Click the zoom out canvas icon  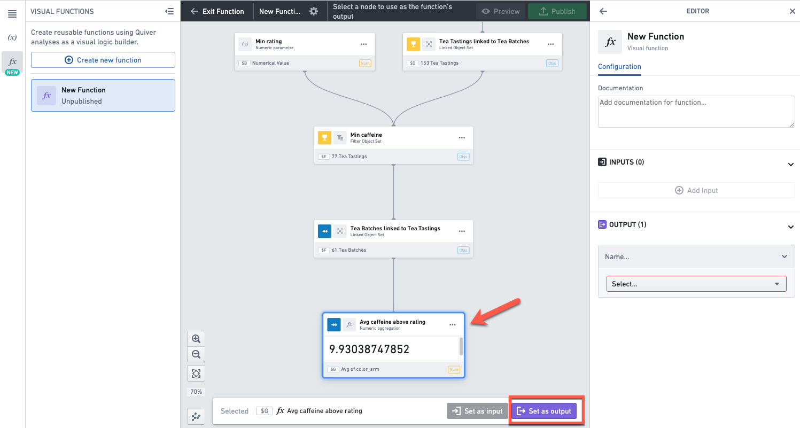196,354
